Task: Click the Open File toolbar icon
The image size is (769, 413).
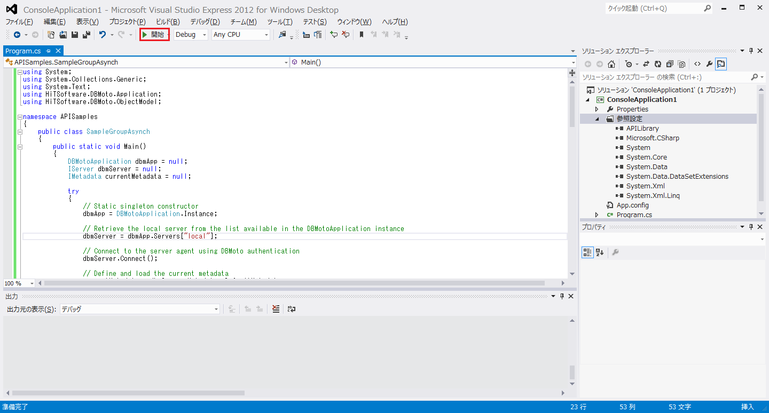Action: tap(63, 35)
